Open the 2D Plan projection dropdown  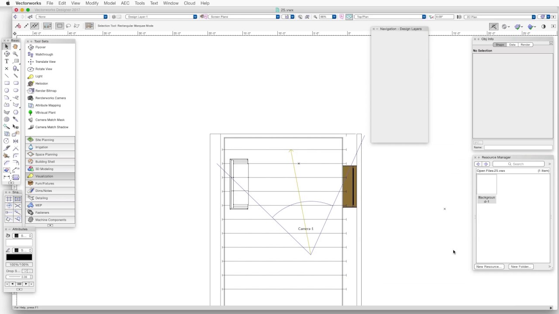500,17
